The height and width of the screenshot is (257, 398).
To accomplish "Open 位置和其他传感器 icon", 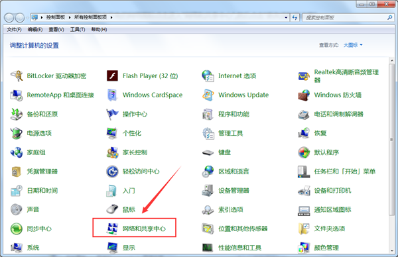I will (x=208, y=229).
